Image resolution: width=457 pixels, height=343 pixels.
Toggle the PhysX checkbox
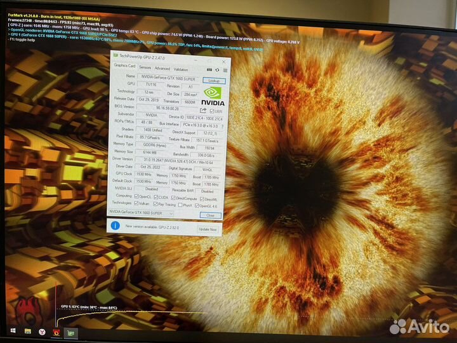pyautogui.click(x=180, y=205)
